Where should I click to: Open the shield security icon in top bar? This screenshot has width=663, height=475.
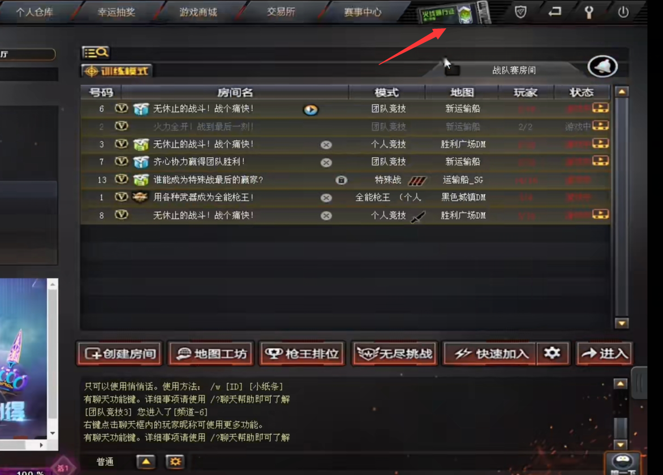point(520,12)
